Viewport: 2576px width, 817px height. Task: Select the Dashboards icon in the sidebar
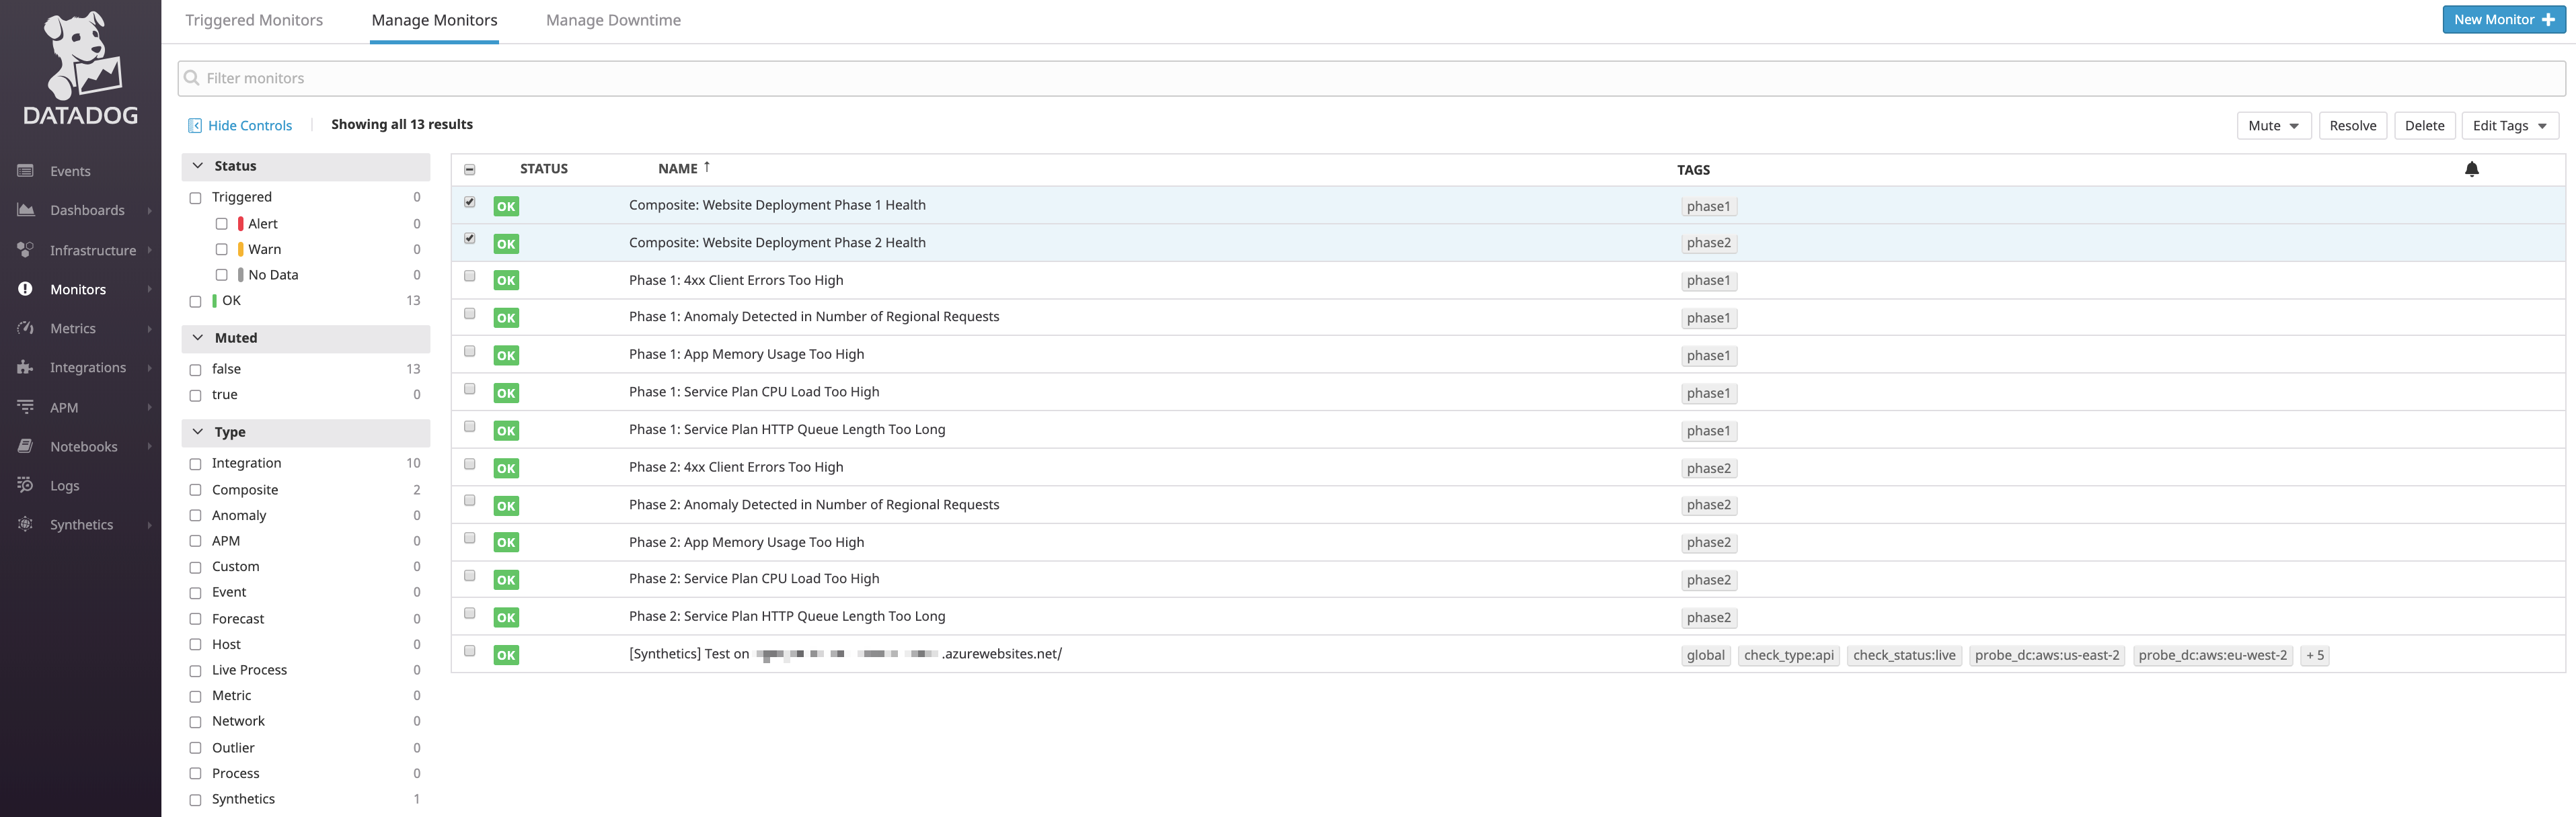(x=26, y=210)
